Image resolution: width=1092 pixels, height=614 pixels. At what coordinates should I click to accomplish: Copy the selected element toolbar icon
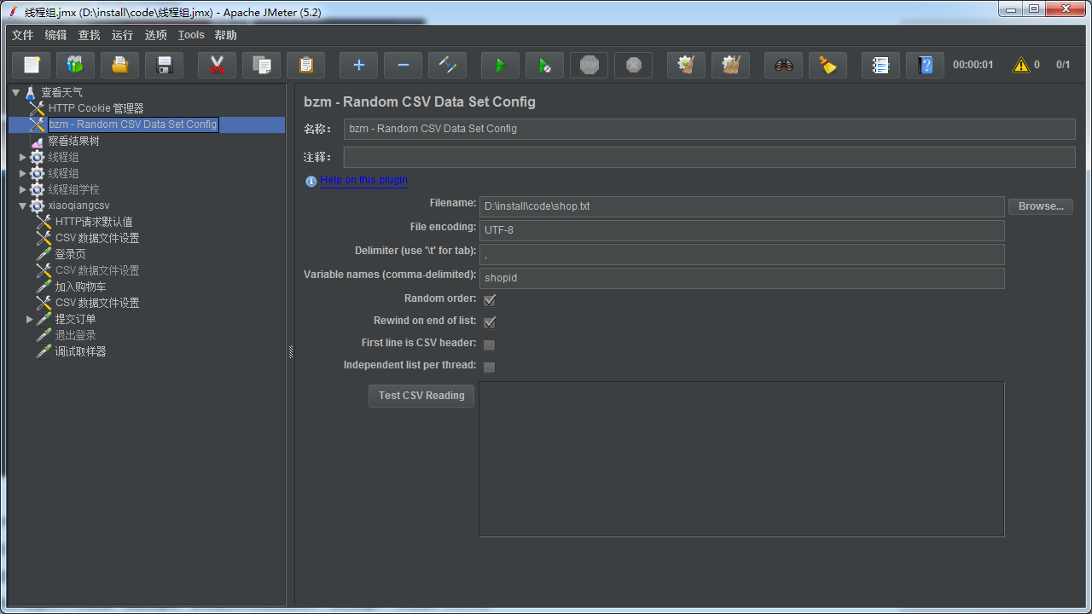pyautogui.click(x=262, y=65)
